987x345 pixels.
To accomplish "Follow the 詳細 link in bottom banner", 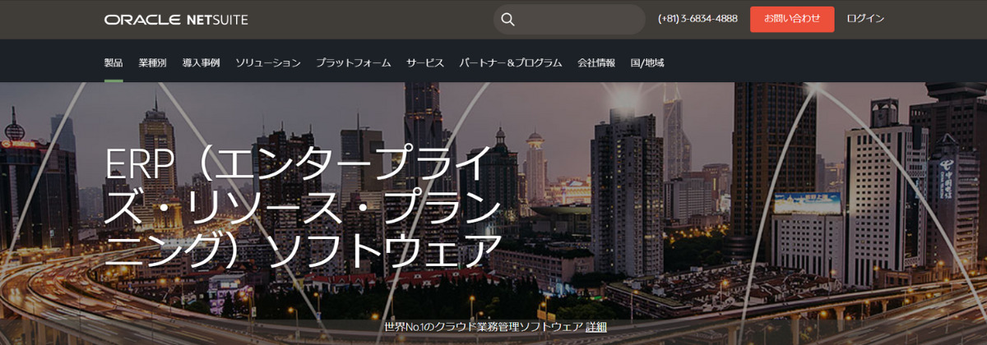I will (596, 327).
